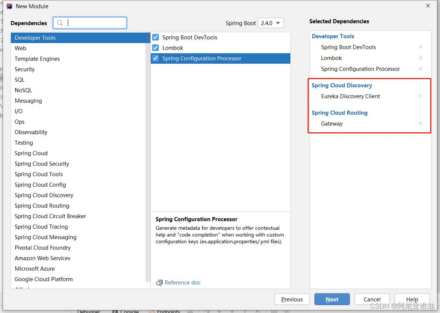Screen dimensions: 440x313
Task: Select Spring Cloud Discovery in category list
Action: coord(78,195)
